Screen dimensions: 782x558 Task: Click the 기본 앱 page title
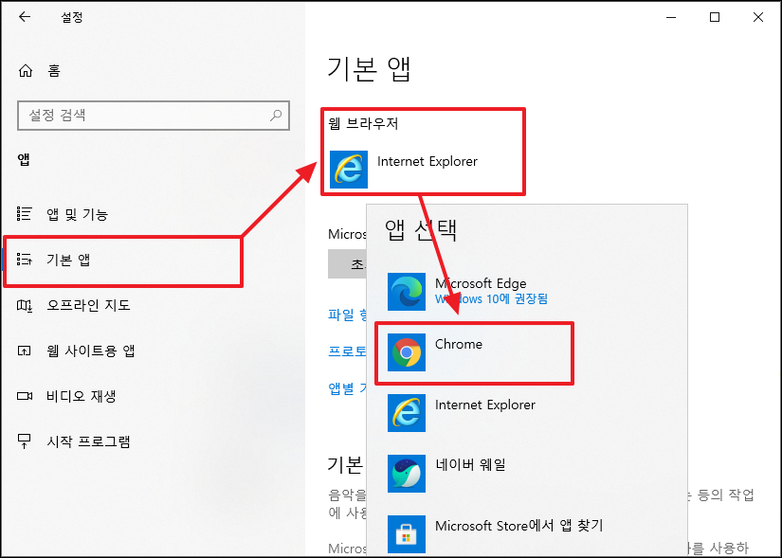(x=369, y=69)
